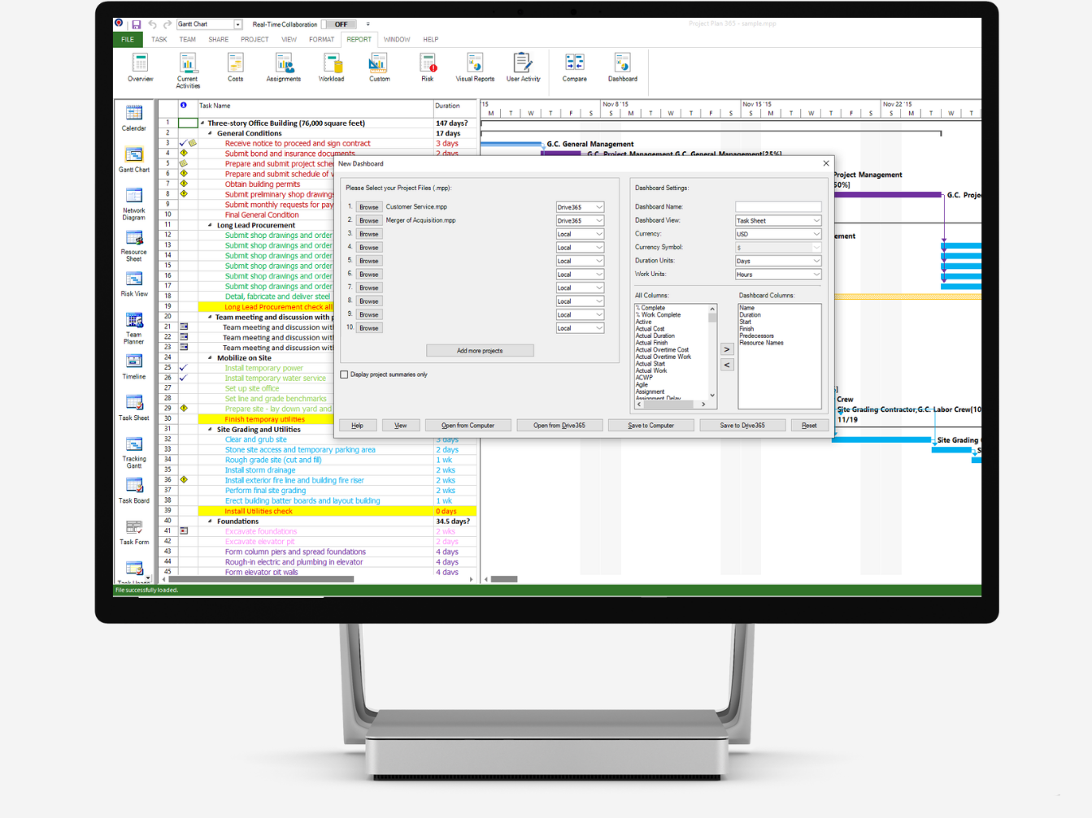Open the User Activity report
Viewport: 1092px width, 818px height.
[524, 67]
